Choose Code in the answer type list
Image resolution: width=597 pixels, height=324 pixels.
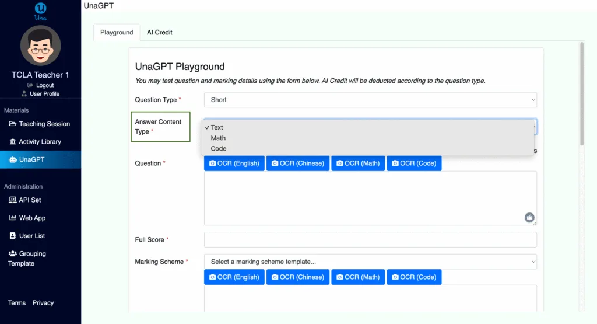219,149
